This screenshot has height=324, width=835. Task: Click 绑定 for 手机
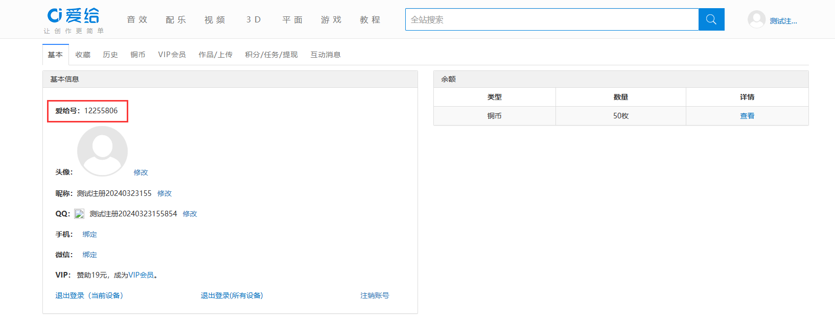point(89,234)
